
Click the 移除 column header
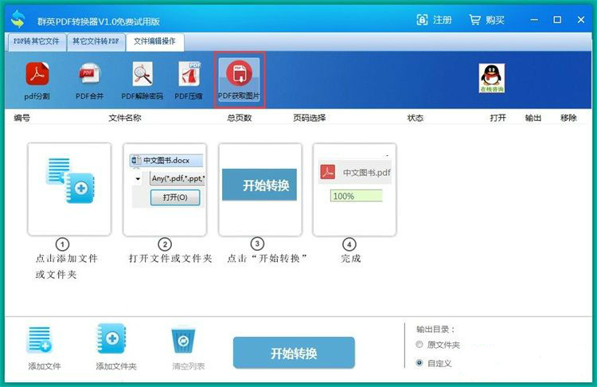click(568, 118)
